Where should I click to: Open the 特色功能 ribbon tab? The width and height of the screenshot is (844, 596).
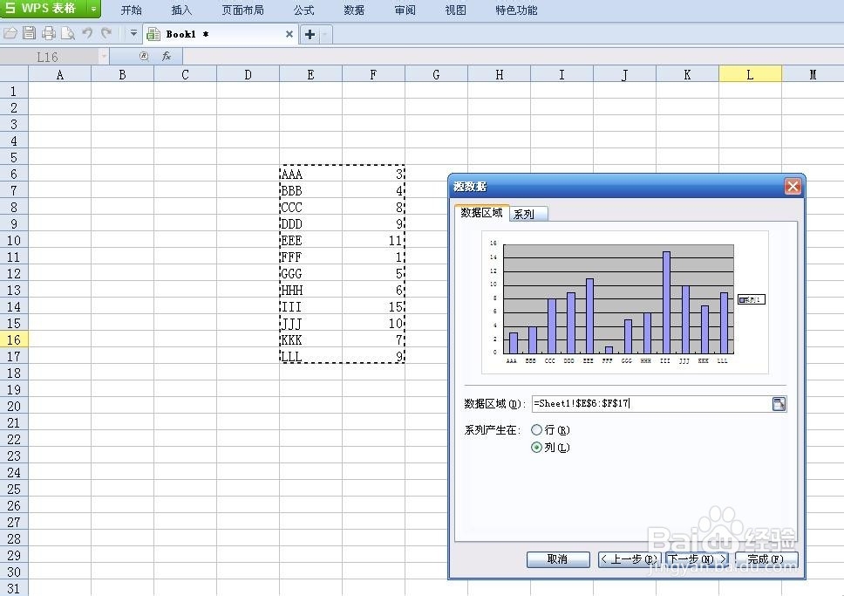pyautogui.click(x=516, y=10)
